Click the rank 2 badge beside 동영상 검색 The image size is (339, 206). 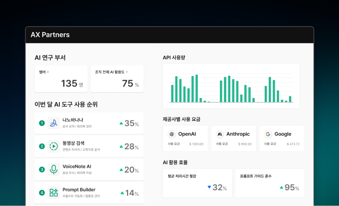42,146
